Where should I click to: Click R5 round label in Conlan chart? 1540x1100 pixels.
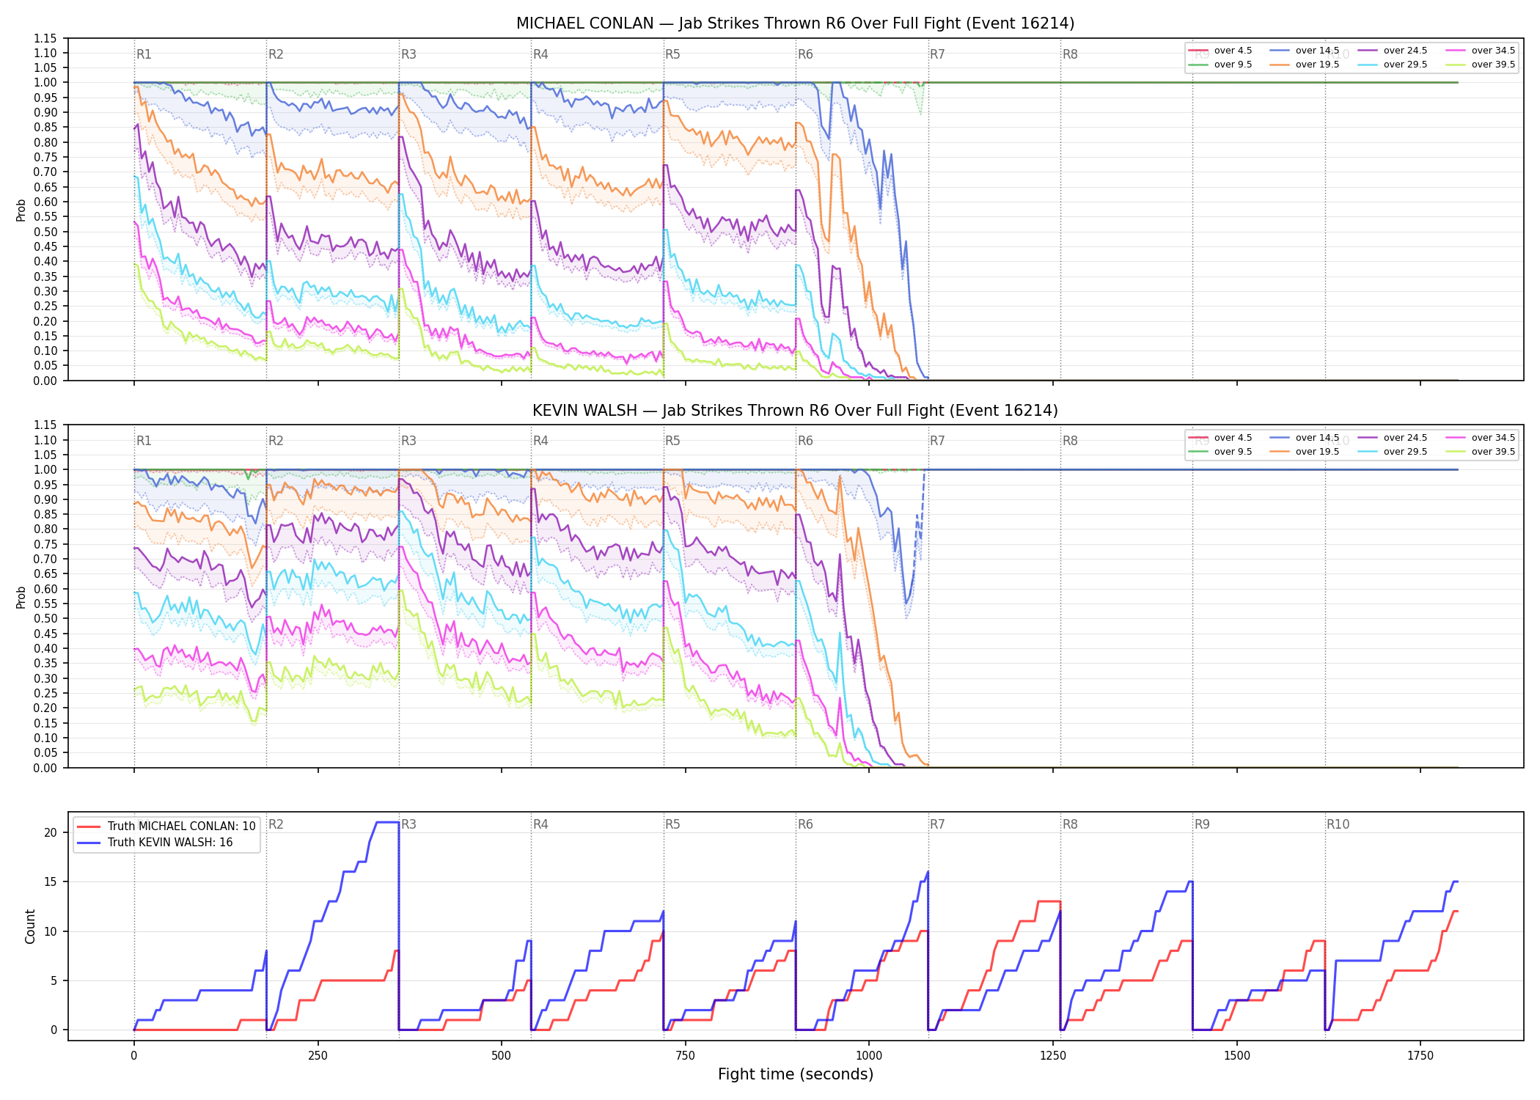pos(672,54)
